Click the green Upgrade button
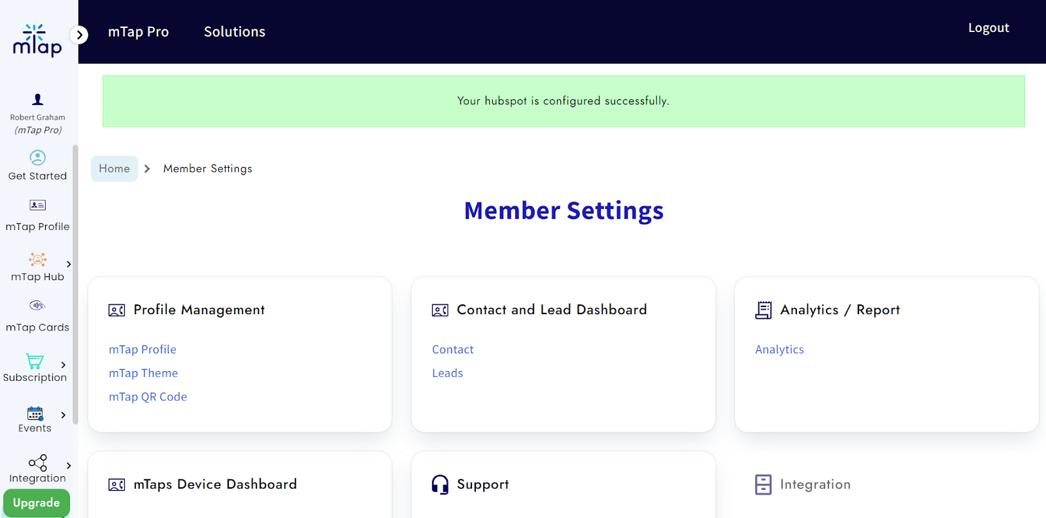Screen dimensions: 1046x518 [37, 503]
